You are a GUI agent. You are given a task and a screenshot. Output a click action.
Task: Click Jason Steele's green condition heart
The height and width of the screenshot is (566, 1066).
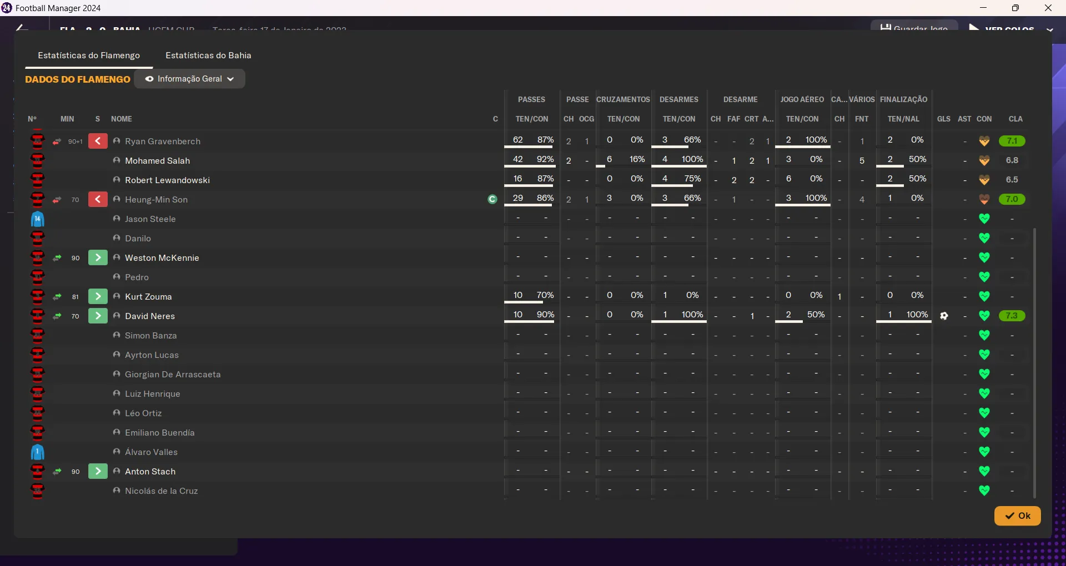click(x=984, y=219)
